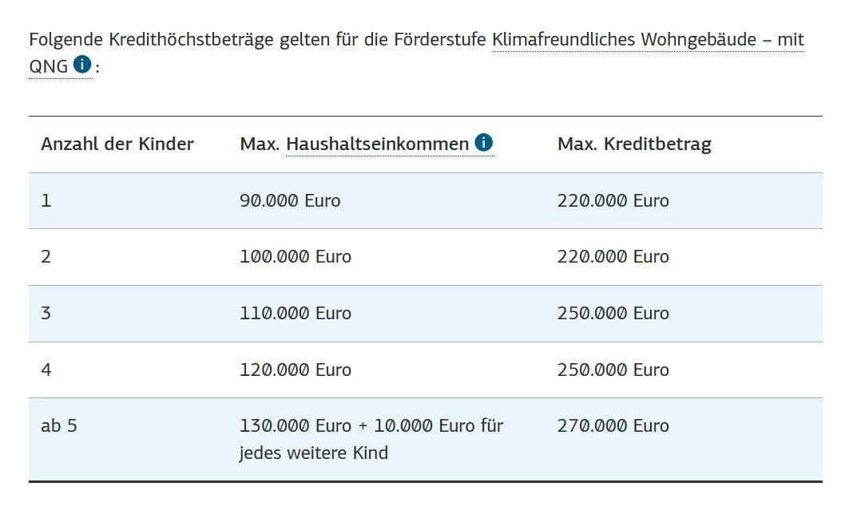Click the 220.000 Euro credit for 2 children
The width and height of the screenshot is (857, 522).
pyautogui.click(x=613, y=257)
